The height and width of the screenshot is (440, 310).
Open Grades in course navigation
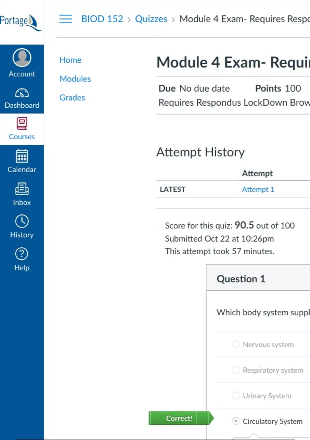coord(72,98)
